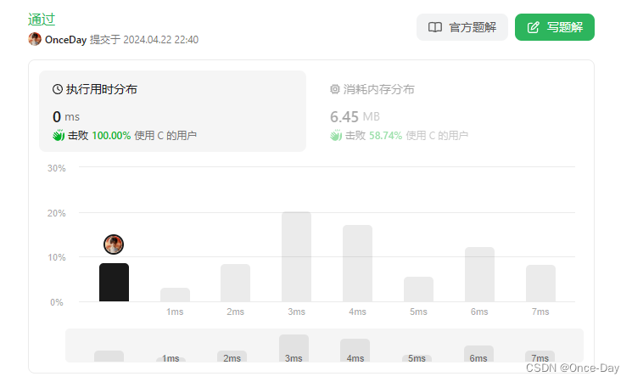Click the chip icon beside 消耗内存分布
The image size is (632, 382).
pos(335,89)
